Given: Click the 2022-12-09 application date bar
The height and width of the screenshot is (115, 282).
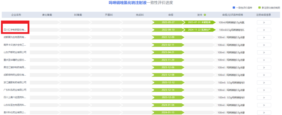Looking at the screenshot, I should tap(168, 37).
